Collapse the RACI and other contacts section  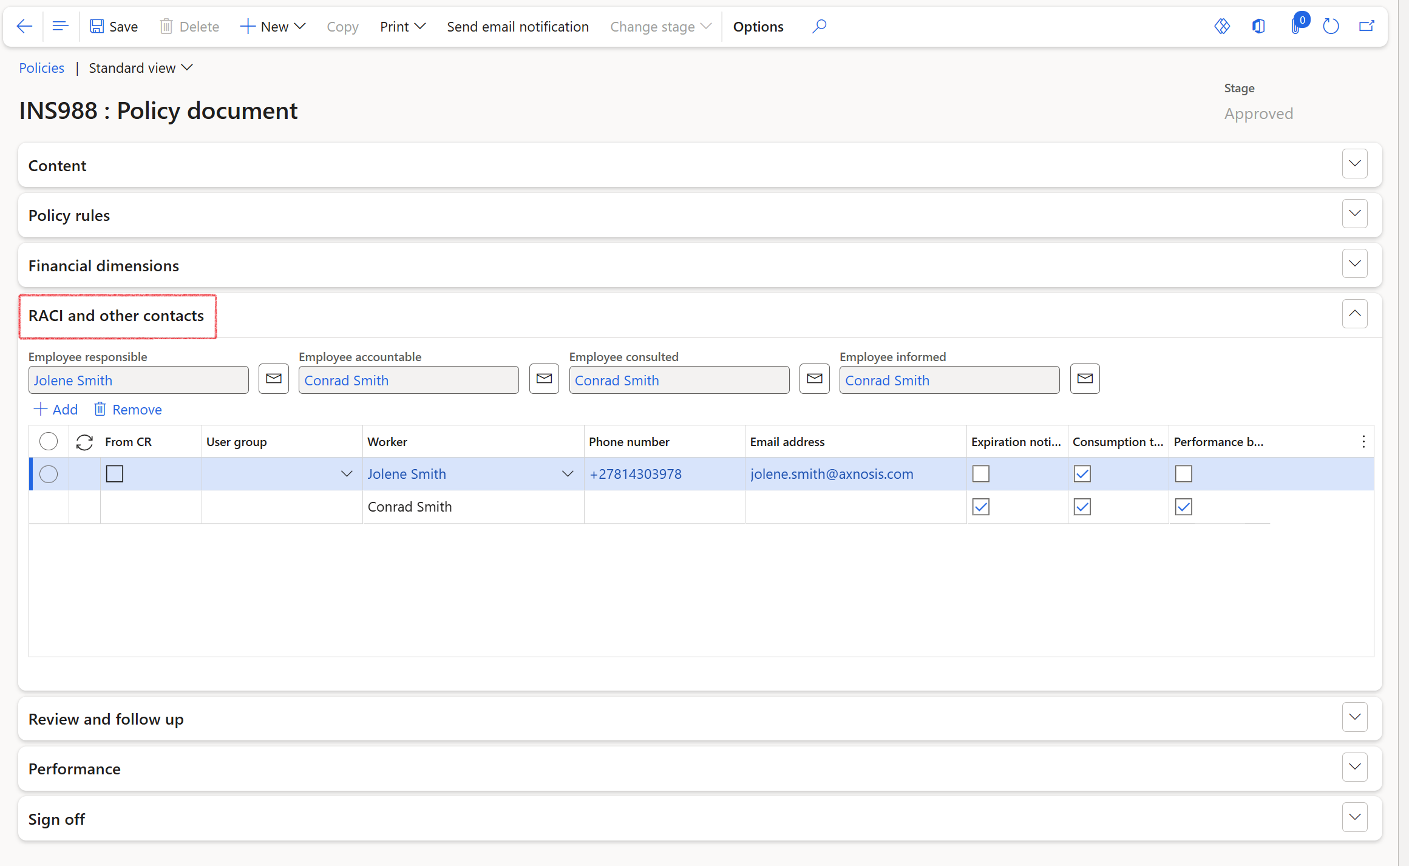click(x=1355, y=314)
